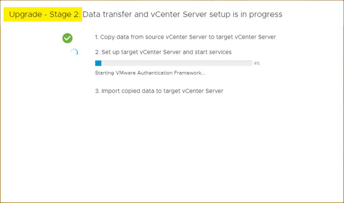344x203 pixels.
Task: Click the number 1 of first step
Action: click(x=97, y=37)
